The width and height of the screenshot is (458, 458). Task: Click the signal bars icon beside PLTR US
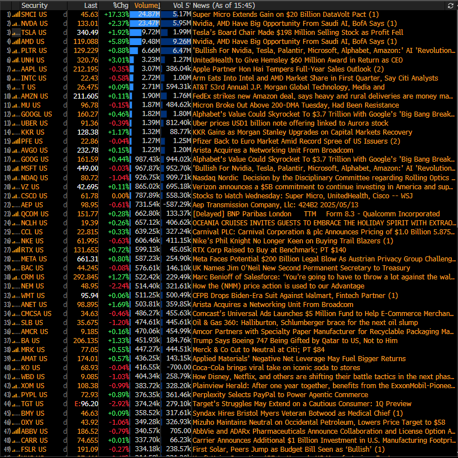(x=16, y=51)
